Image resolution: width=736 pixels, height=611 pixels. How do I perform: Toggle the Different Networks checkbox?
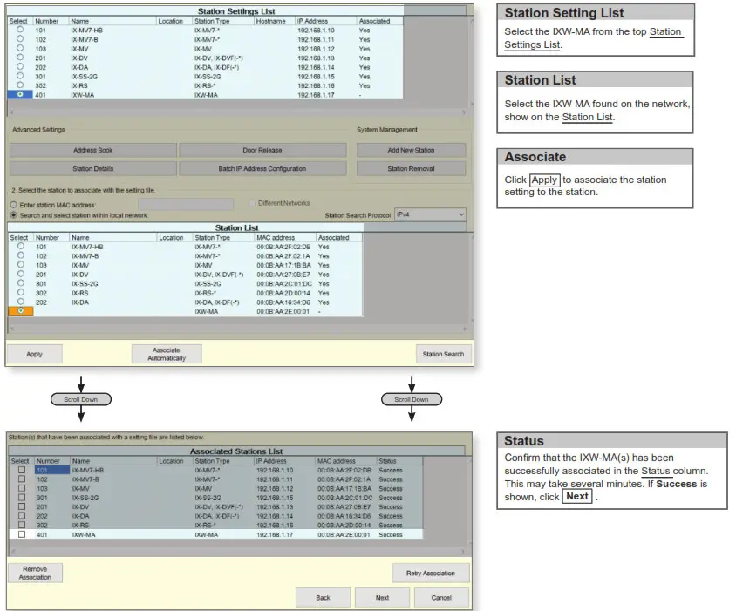click(252, 203)
